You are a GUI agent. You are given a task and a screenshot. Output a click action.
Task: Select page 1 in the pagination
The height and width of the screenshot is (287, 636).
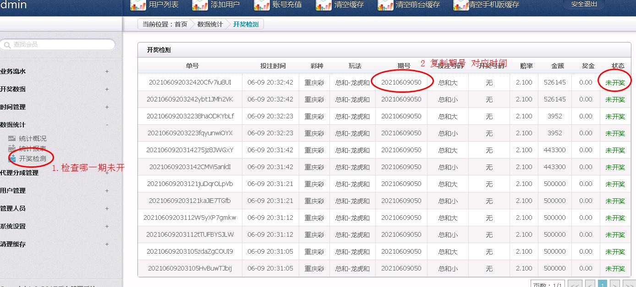pos(603,284)
